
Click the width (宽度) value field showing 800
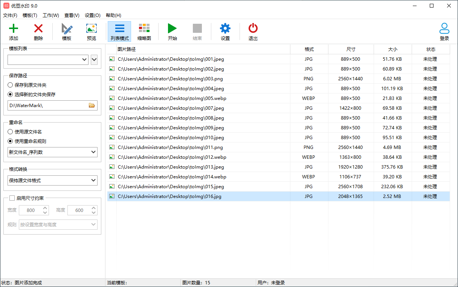[31, 210]
